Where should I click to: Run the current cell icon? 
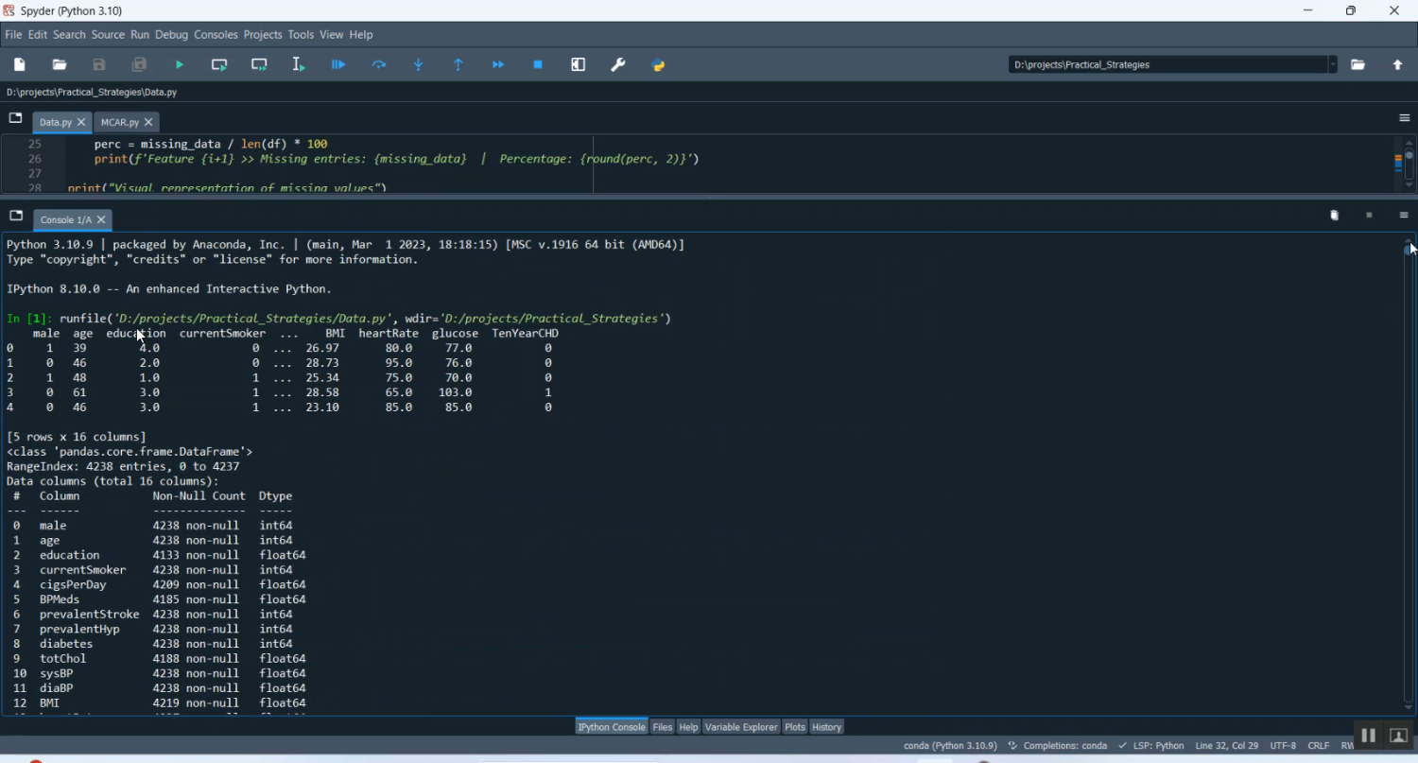(x=218, y=64)
